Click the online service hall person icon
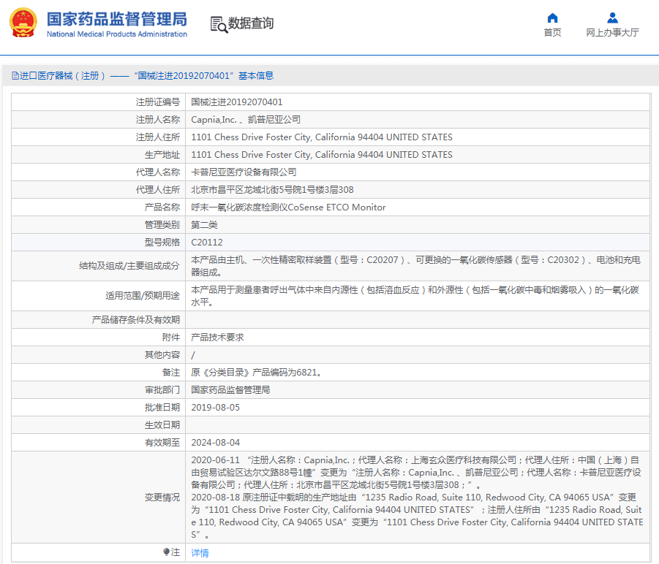659x564 pixels. [612, 18]
